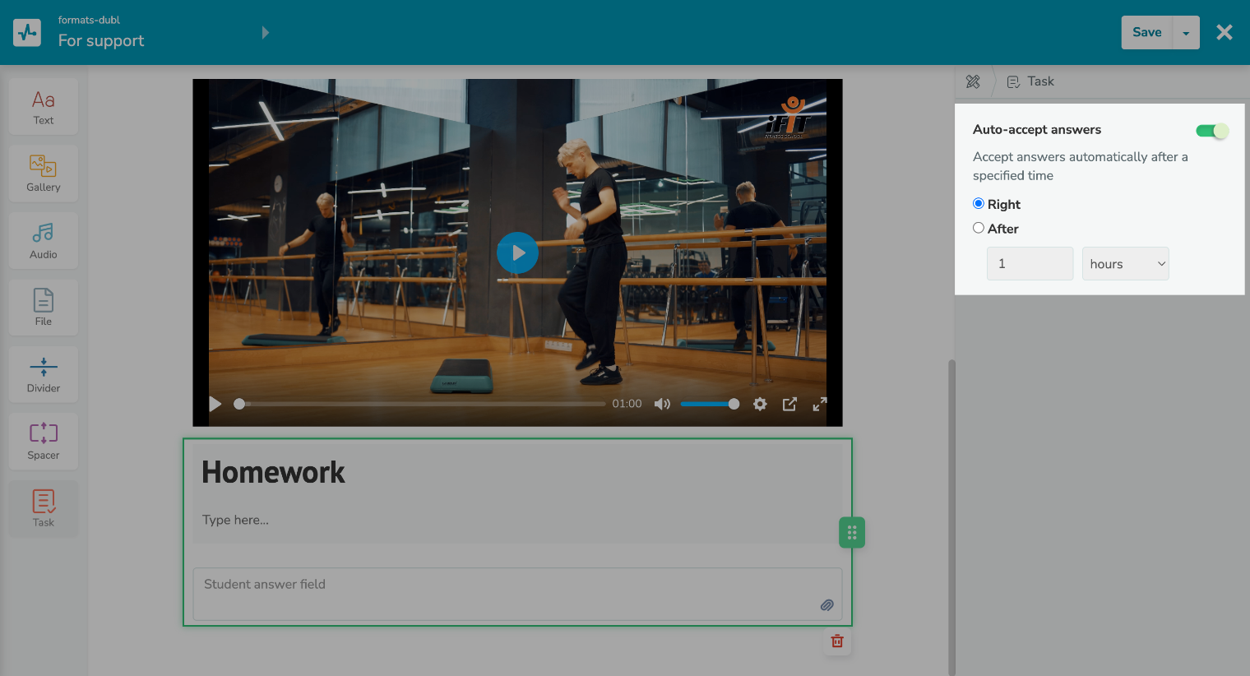Expand the arrow next to For support
Image resolution: width=1250 pixels, height=676 pixels.
(265, 33)
